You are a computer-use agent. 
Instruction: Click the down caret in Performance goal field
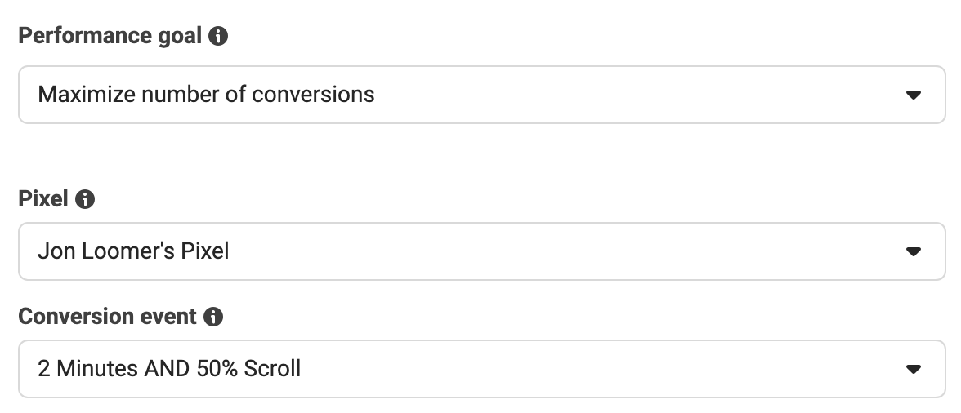click(914, 95)
